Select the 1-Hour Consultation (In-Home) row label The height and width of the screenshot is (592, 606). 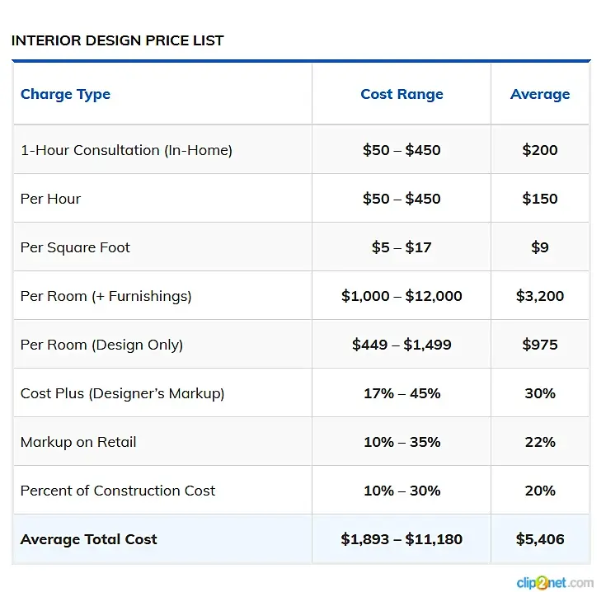click(x=126, y=150)
